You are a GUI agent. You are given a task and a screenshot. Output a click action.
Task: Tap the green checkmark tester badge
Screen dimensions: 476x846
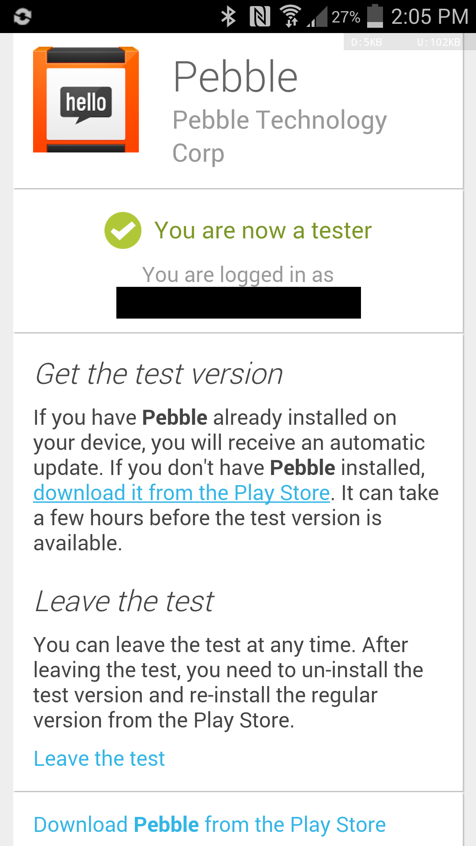click(123, 230)
